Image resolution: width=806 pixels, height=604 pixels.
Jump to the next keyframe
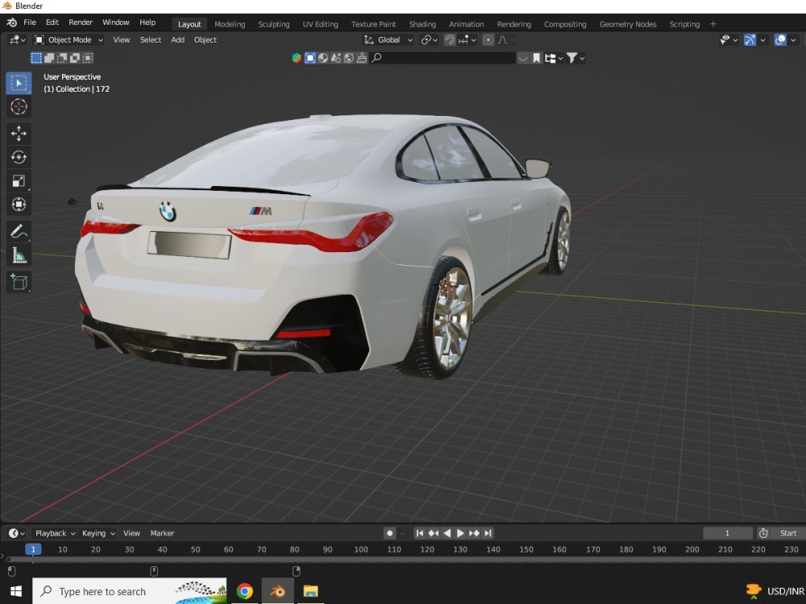(x=474, y=533)
